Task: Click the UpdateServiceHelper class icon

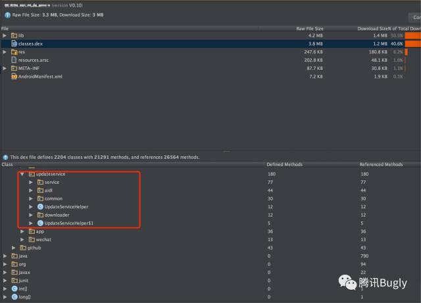Action: coord(40,207)
